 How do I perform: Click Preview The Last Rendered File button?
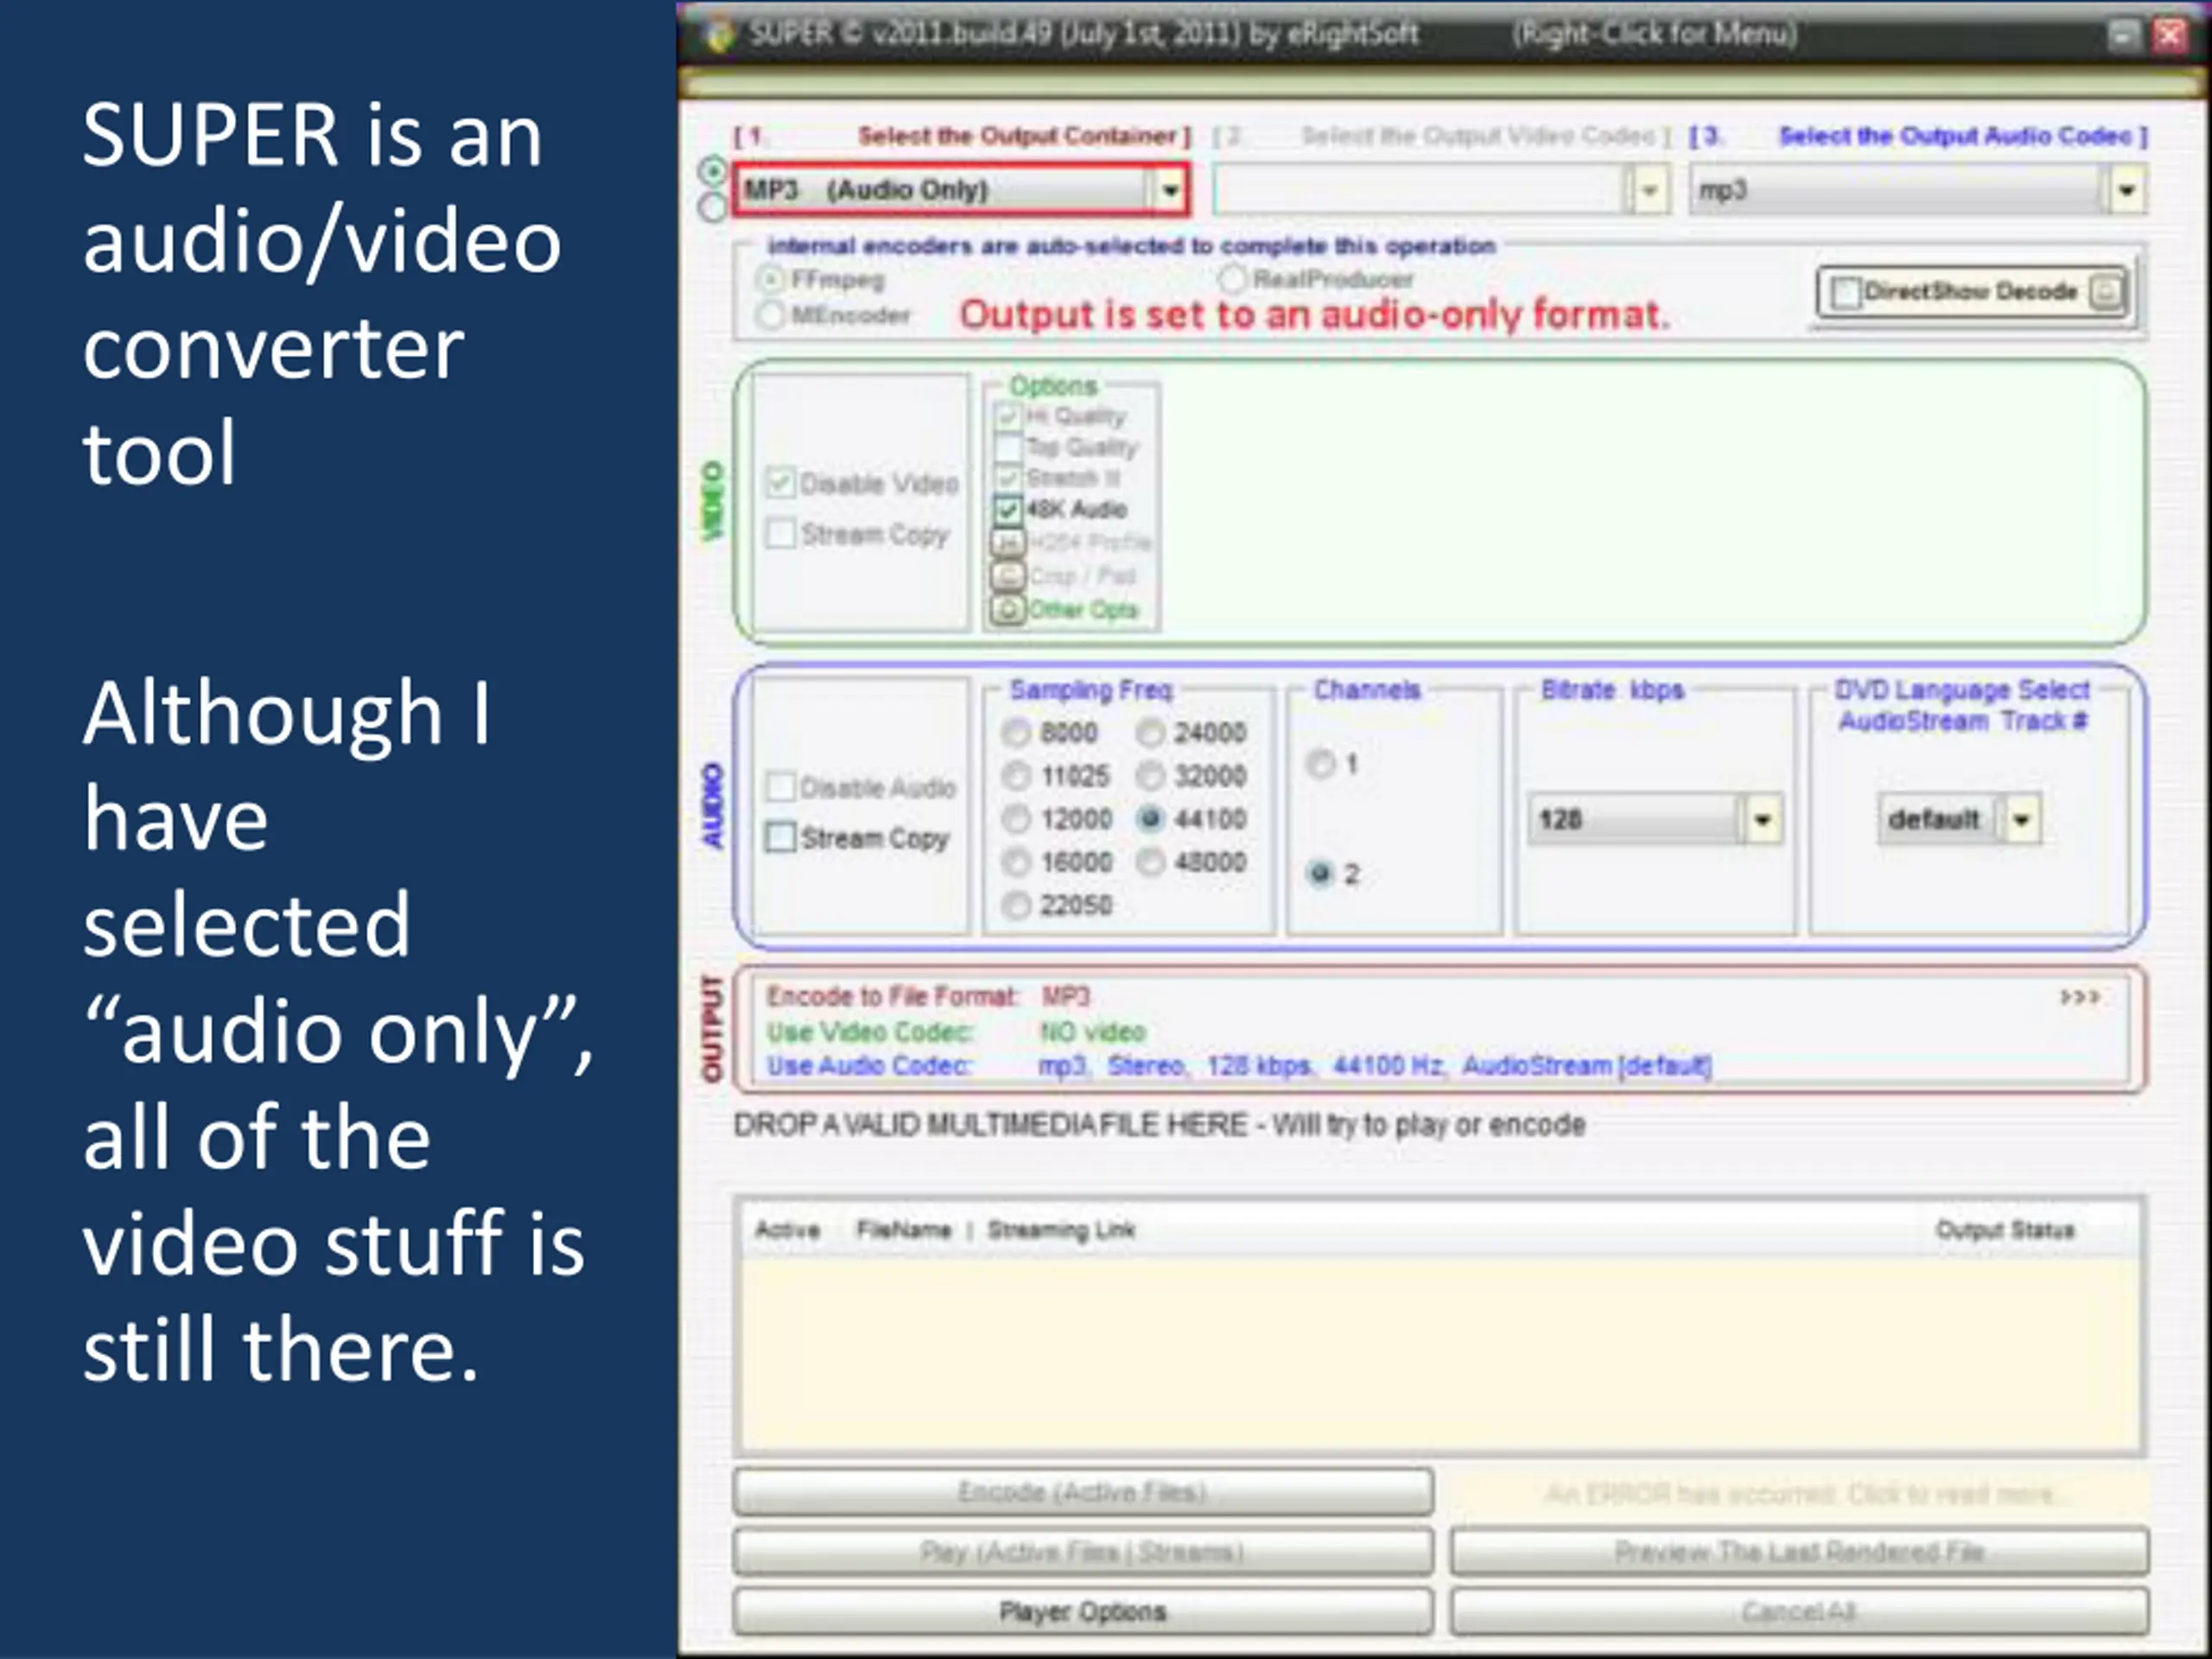(x=1799, y=1552)
